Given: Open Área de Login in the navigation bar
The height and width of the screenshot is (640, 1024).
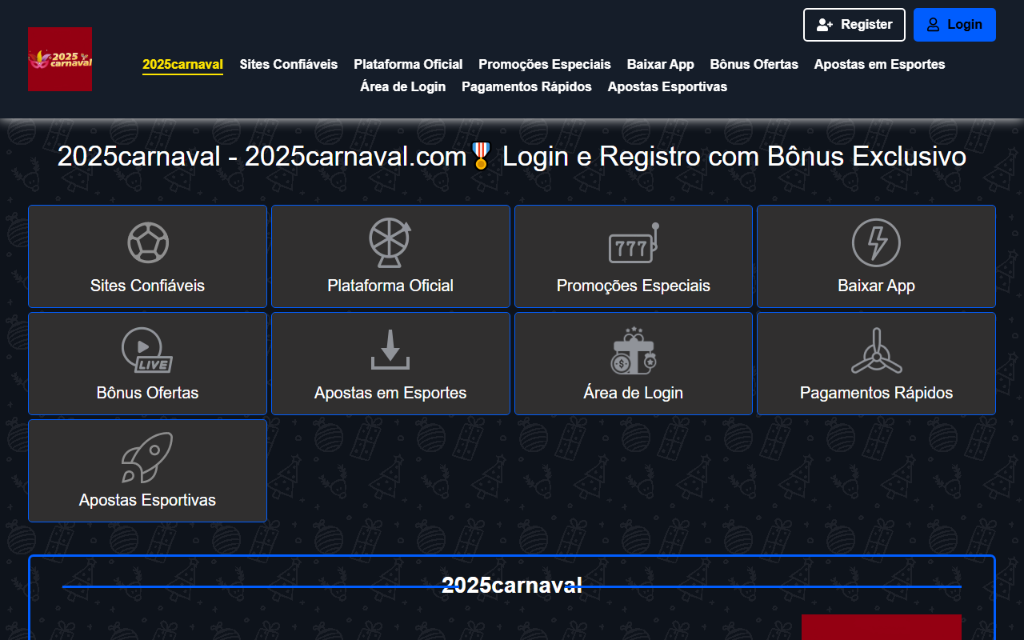Looking at the screenshot, I should point(403,86).
